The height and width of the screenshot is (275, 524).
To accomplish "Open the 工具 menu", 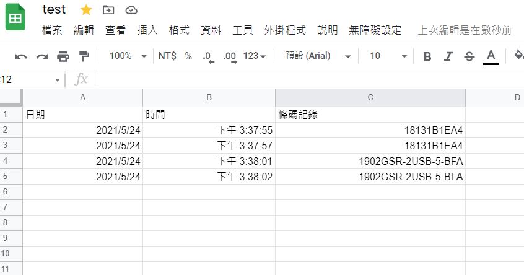I will (x=243, y=30).
